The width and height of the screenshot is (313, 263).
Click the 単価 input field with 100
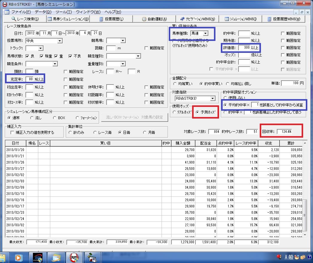[290, 83]
